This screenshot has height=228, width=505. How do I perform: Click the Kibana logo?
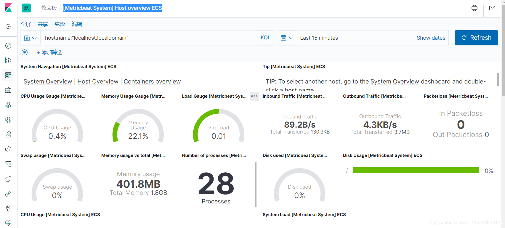(8, 8)
